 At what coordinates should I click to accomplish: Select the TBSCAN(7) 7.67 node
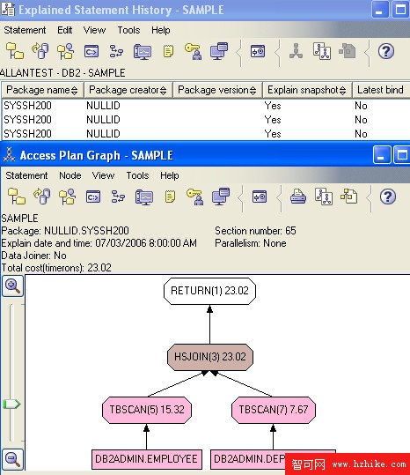tap(274, 410)
